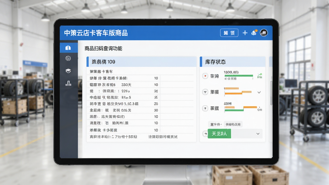Click the second gray tag above green button
The height and width of the screenshot is (185, 329).
(x=233, y=124)
